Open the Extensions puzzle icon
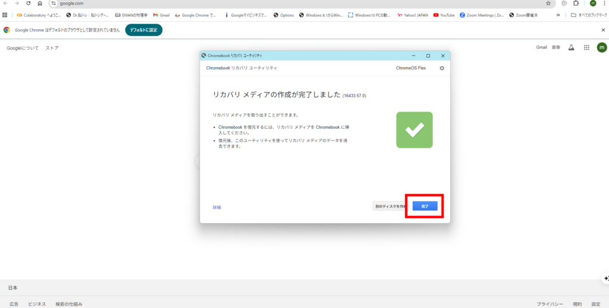 (576, 4)
